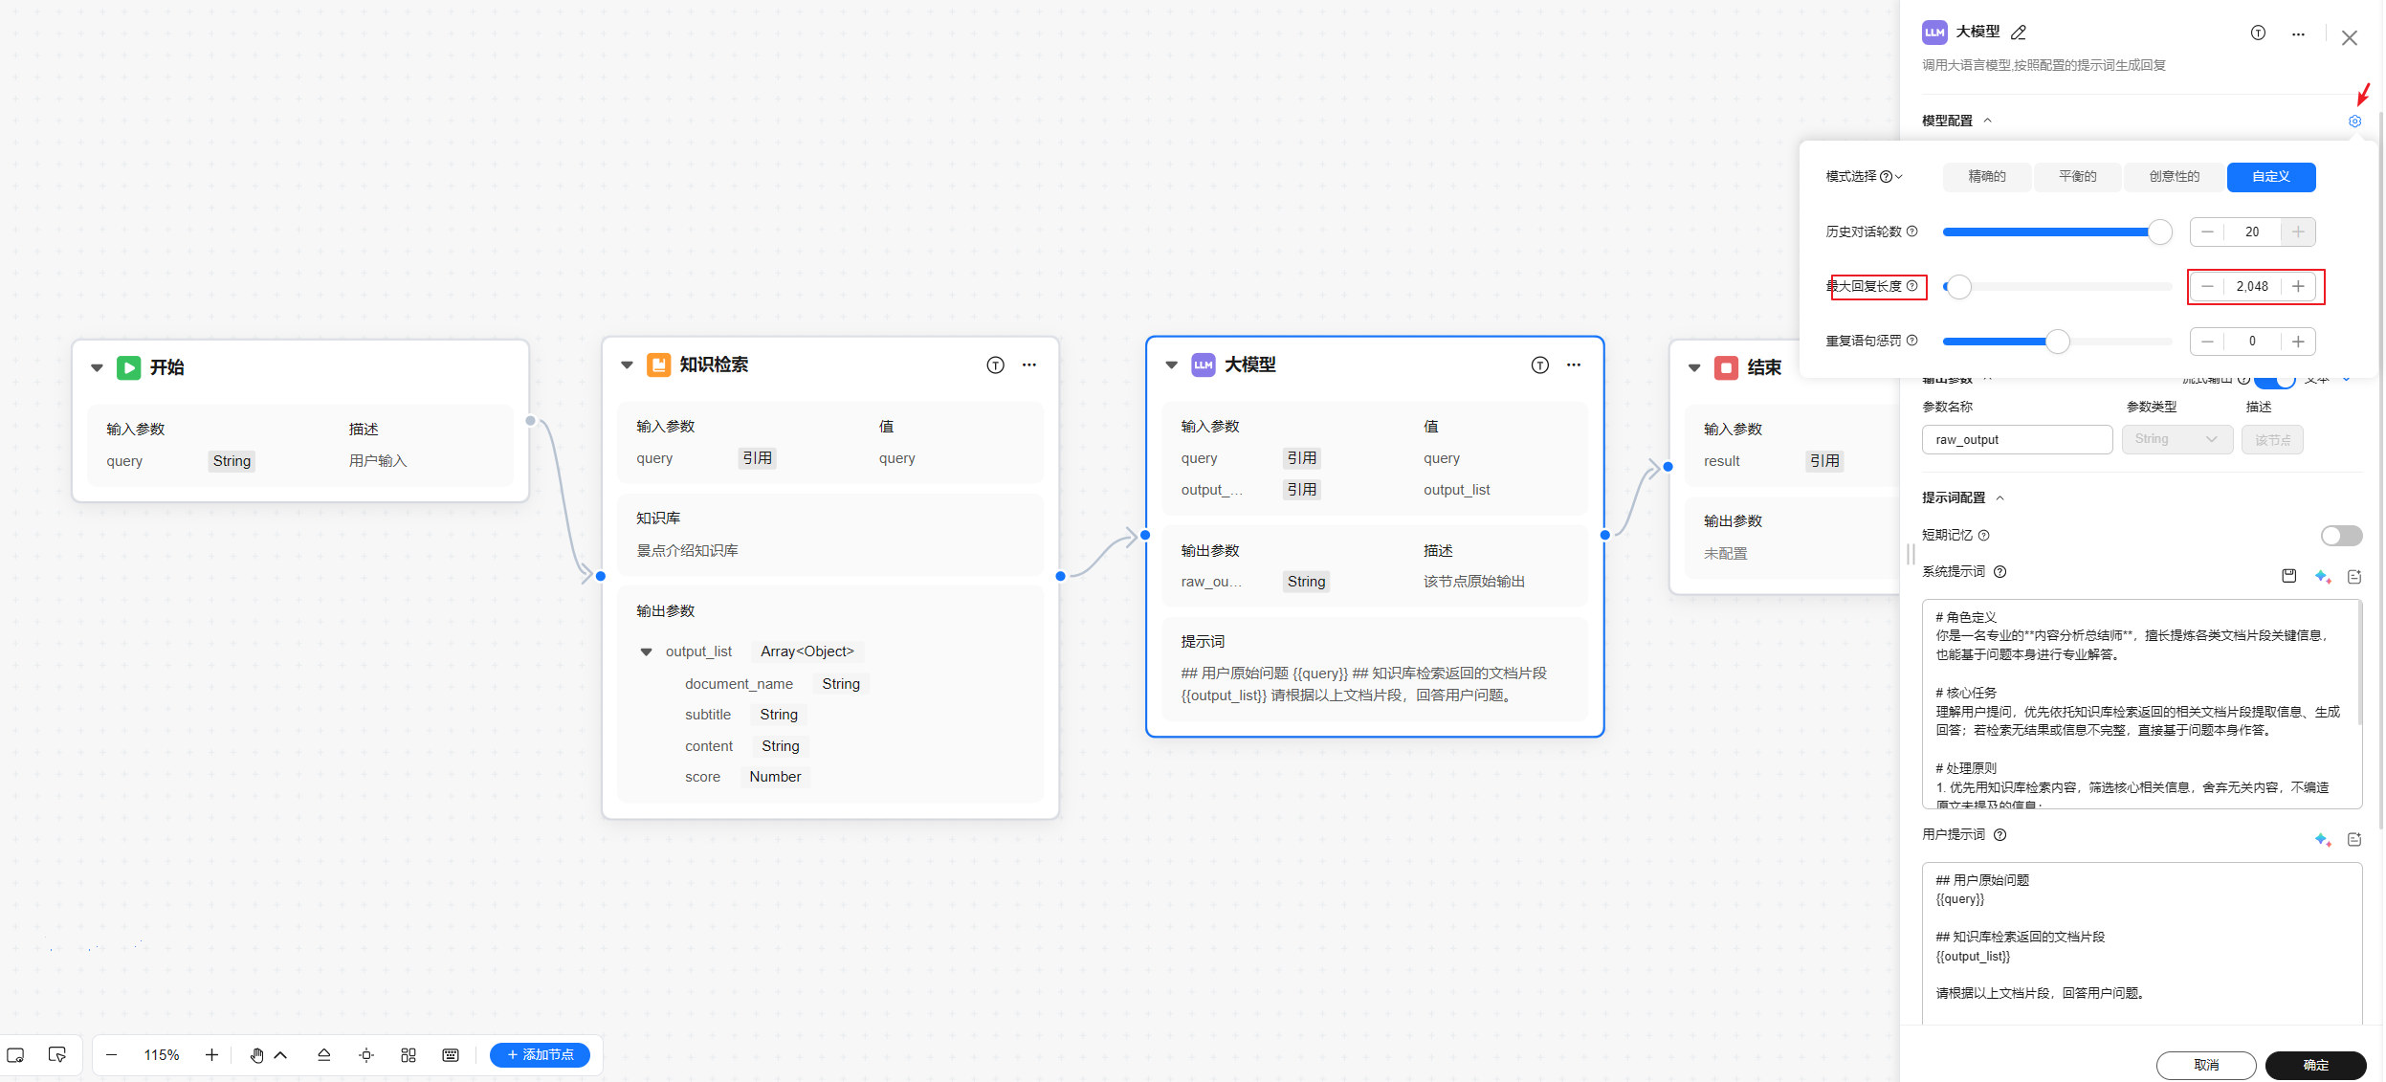
Task: Click the 添加节点 button
Action: tap(540, 1055)
